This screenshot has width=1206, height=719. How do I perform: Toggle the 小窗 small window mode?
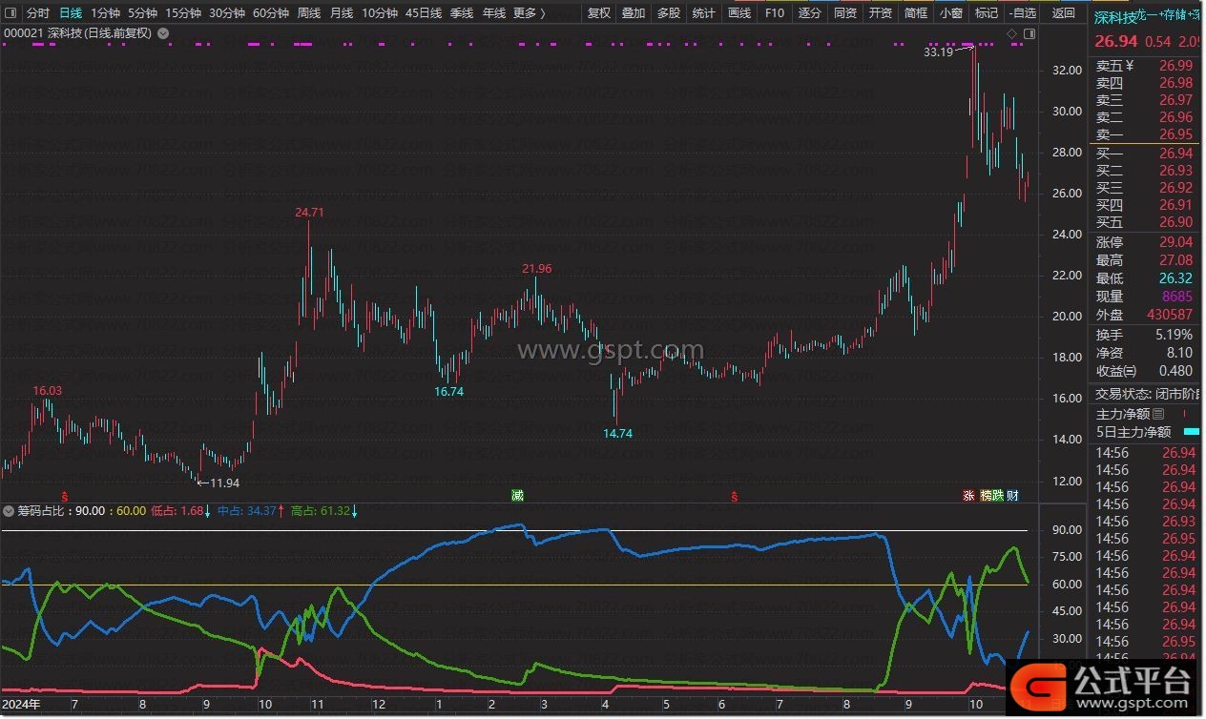[x=950, y=13]
